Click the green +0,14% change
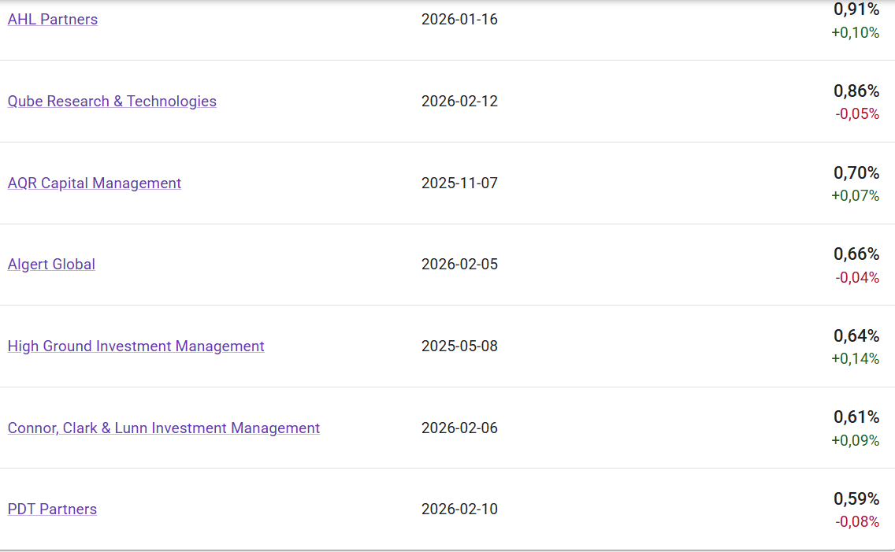Image resolution: width=895 pixels, height=552 pixels. tap(856, 359)
